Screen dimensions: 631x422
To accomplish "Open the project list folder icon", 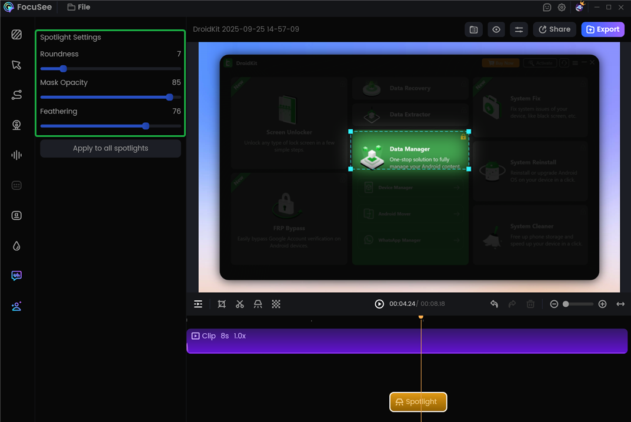I will coord(473,29).
